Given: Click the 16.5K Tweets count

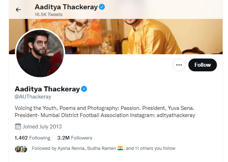Looking at the screenshot, I should 49,15.
